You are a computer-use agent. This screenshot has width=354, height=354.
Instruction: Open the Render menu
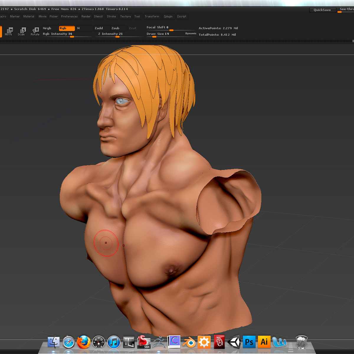[86, 17]
